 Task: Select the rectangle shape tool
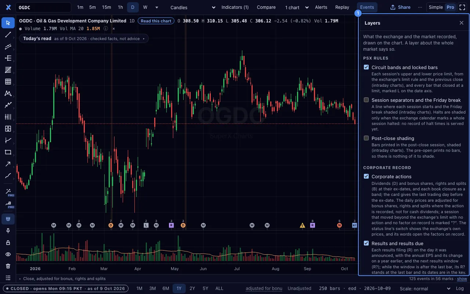tap(8, 152)
